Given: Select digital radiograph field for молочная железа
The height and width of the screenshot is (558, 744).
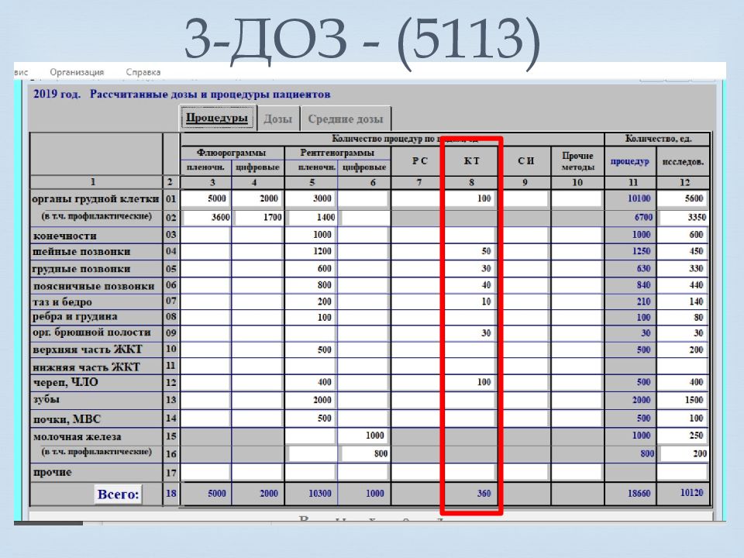Looking at the screenshot, I should (x=363, y=436).
